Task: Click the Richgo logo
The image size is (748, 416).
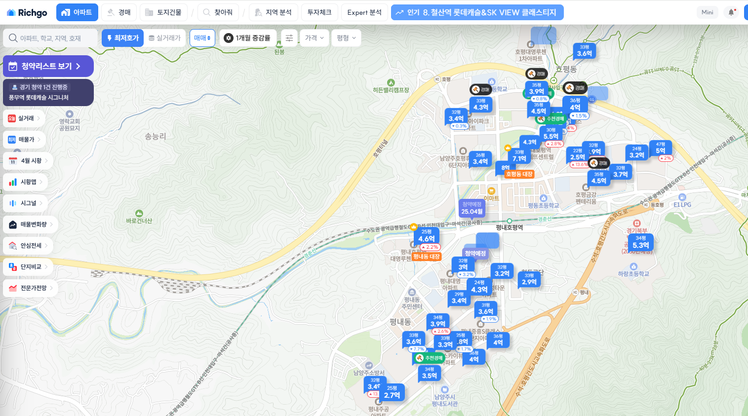Action: (x=27, y=12)
